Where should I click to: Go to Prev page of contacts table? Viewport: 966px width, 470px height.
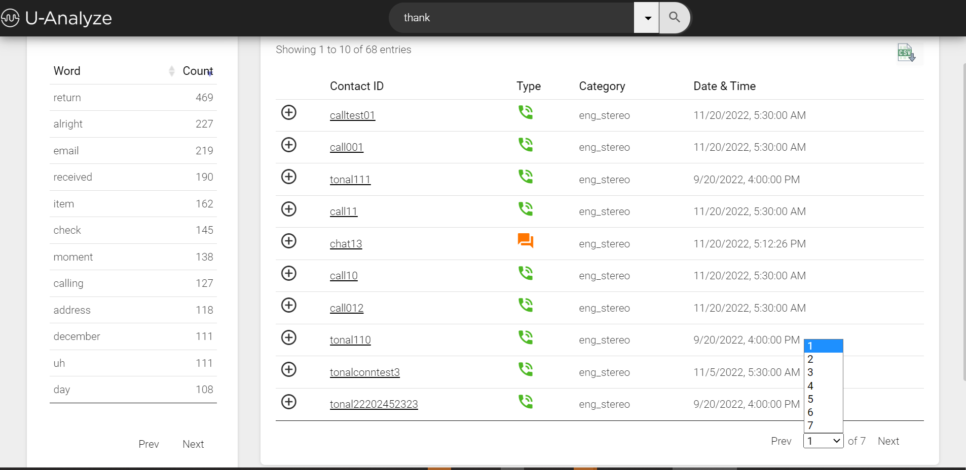(x=781, y=441)
